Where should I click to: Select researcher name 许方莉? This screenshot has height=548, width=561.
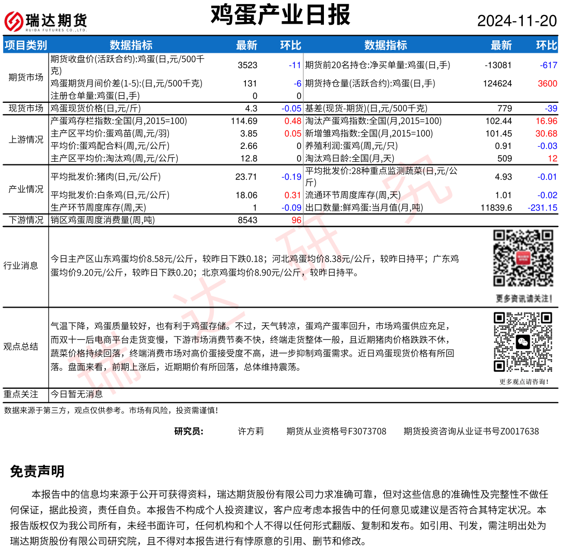tap(251, 431)
